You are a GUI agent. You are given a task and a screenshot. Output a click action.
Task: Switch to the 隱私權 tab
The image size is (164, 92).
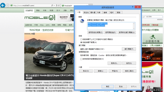pyautogui.click(x=93, y=13)
